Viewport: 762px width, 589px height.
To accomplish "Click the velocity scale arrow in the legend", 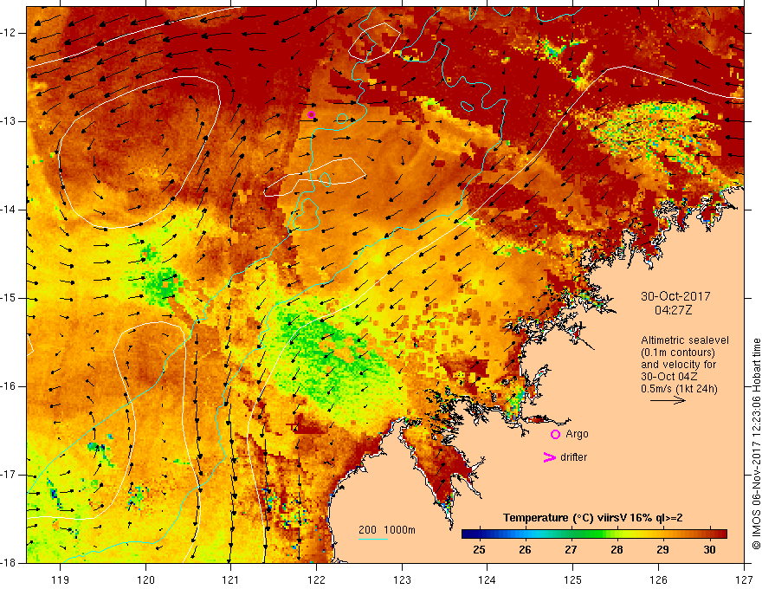I will pyautogui.click(x=668, y=400).
